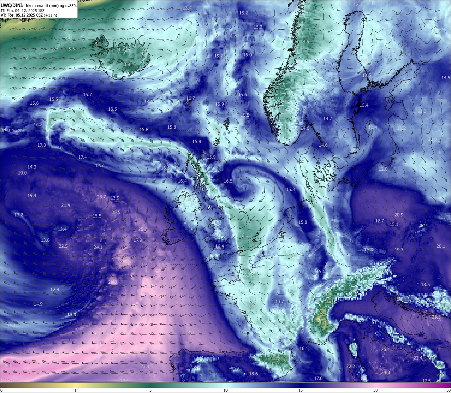The image size is (451, 393).
Task: Click the value 14.9 in the south-west Atlantic
Action: (x=38, y=304)
